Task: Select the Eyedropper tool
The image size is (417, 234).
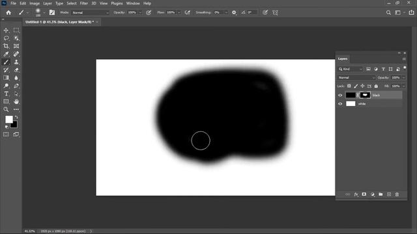Action: pyautogui.click(x=6, y=54)
